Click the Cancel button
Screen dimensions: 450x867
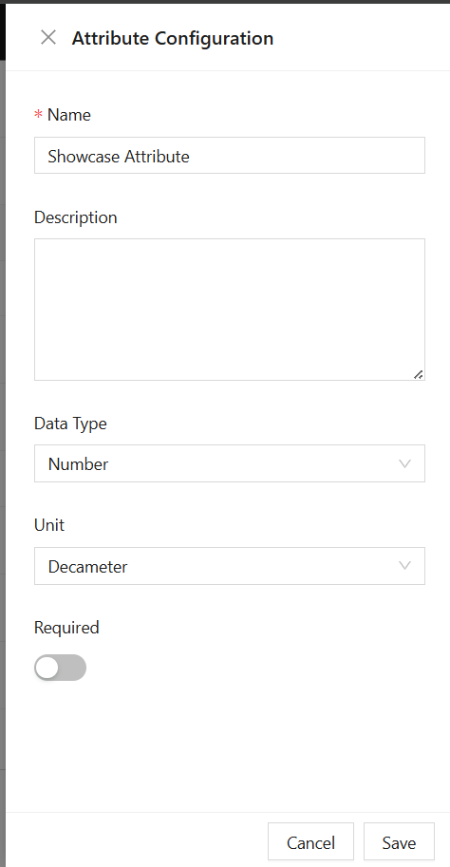tap(310, 842)
